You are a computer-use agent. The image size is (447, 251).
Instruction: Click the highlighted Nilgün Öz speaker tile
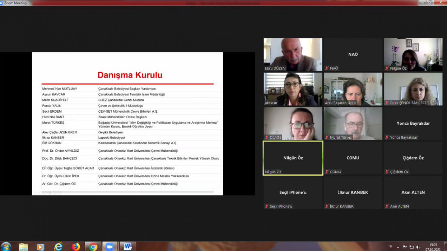click(x=293, y=158)
